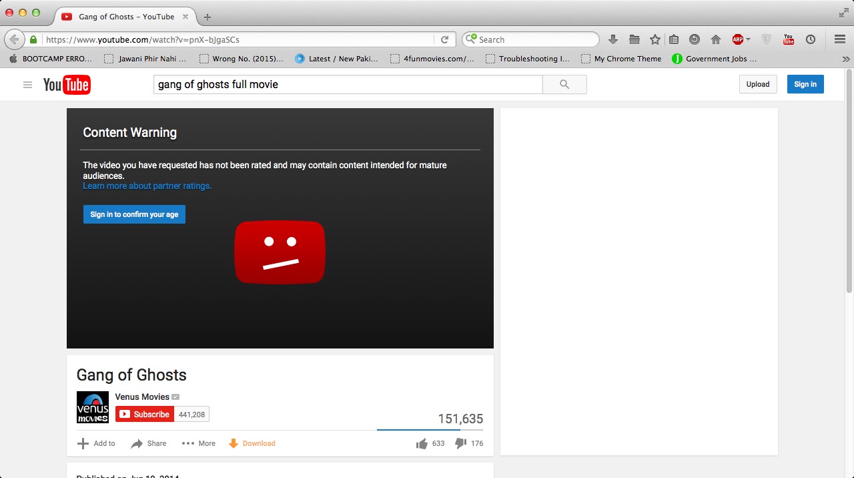Image resolution: width=854 pixels, height=478 pixels.
Task: Open the Firefox hamburger menu
Action: 840,39
